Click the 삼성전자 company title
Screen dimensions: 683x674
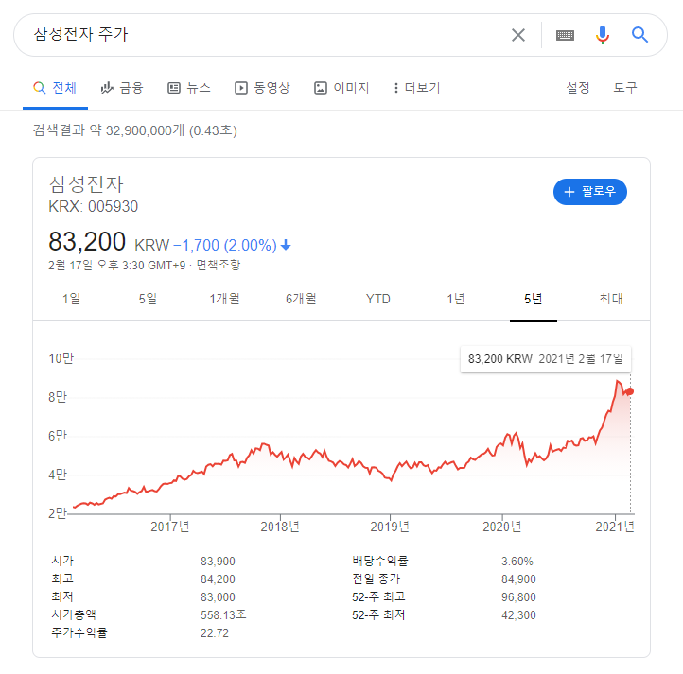tap(86, 184)
